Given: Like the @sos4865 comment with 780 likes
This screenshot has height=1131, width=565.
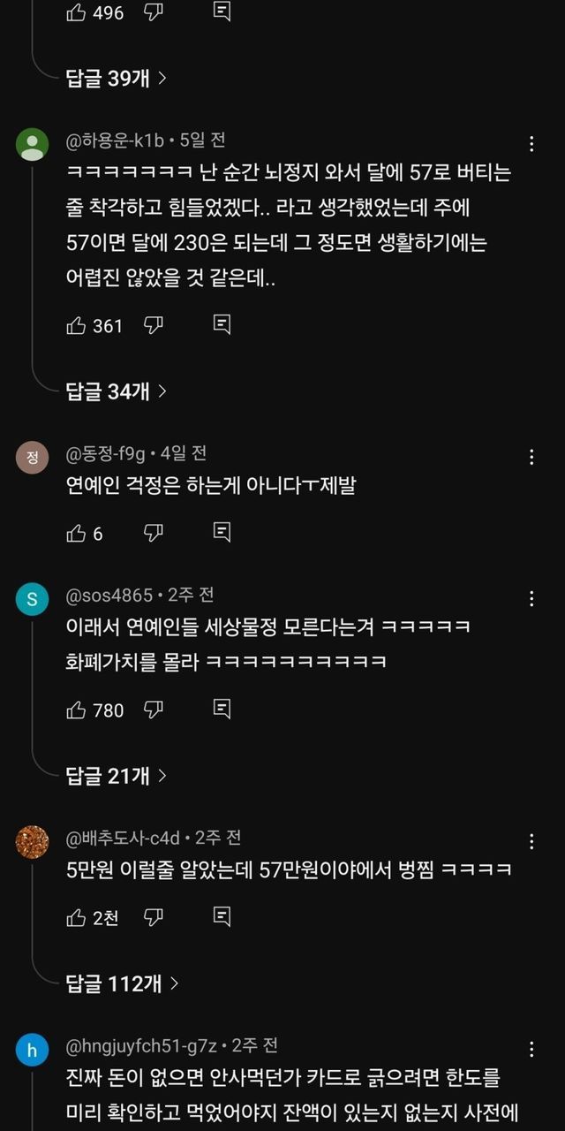Looking at the screenshot, I should 77,710.
